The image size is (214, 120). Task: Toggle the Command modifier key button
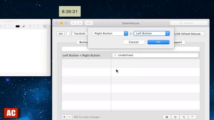[x=167, y=117]
